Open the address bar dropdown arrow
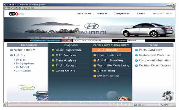This screenshot has height=110, width=179. coord(173,8)
